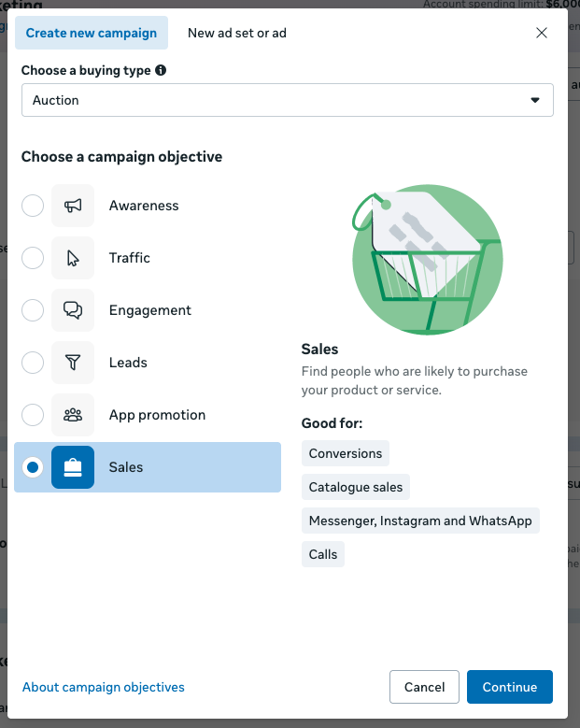Image resolution: width=580 pixels, height=728 pixels.
Task: Click the Sales shopping bag icon
Action: pos(73,467)
